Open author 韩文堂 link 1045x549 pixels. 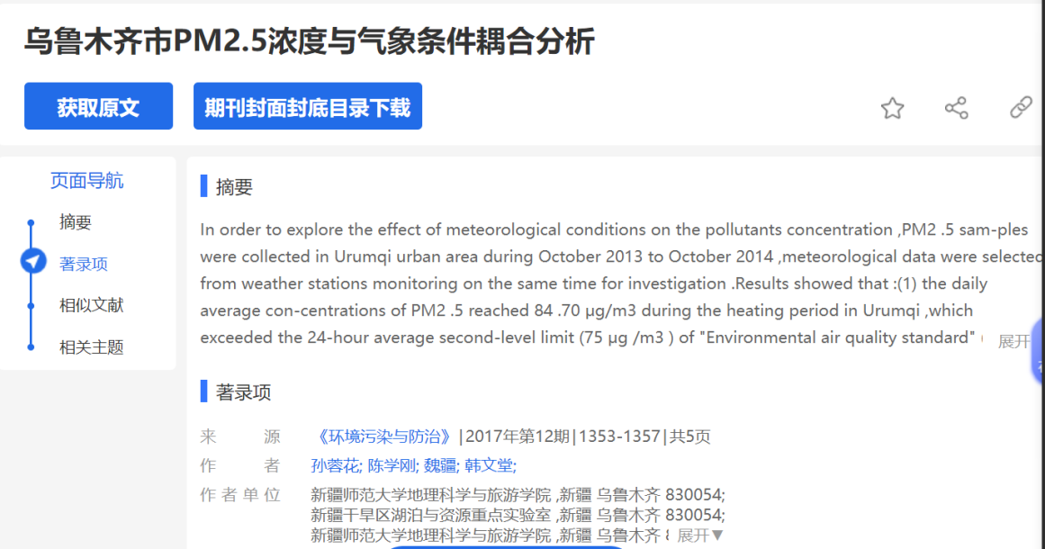490,465
